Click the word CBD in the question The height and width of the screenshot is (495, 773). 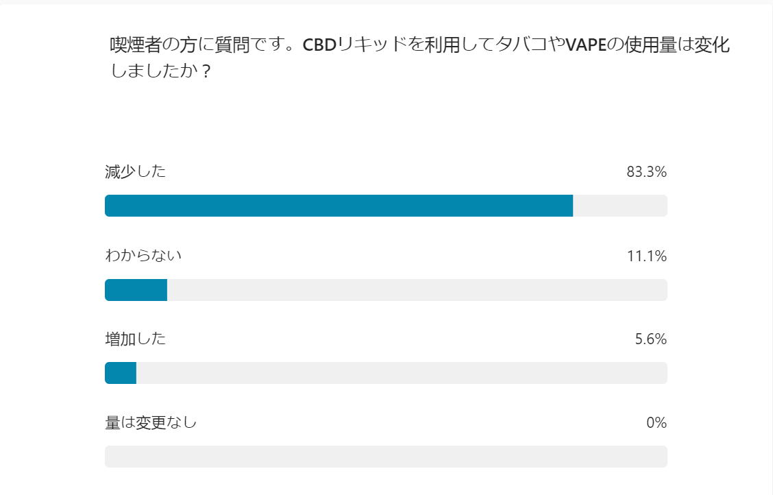coord(320,47)
